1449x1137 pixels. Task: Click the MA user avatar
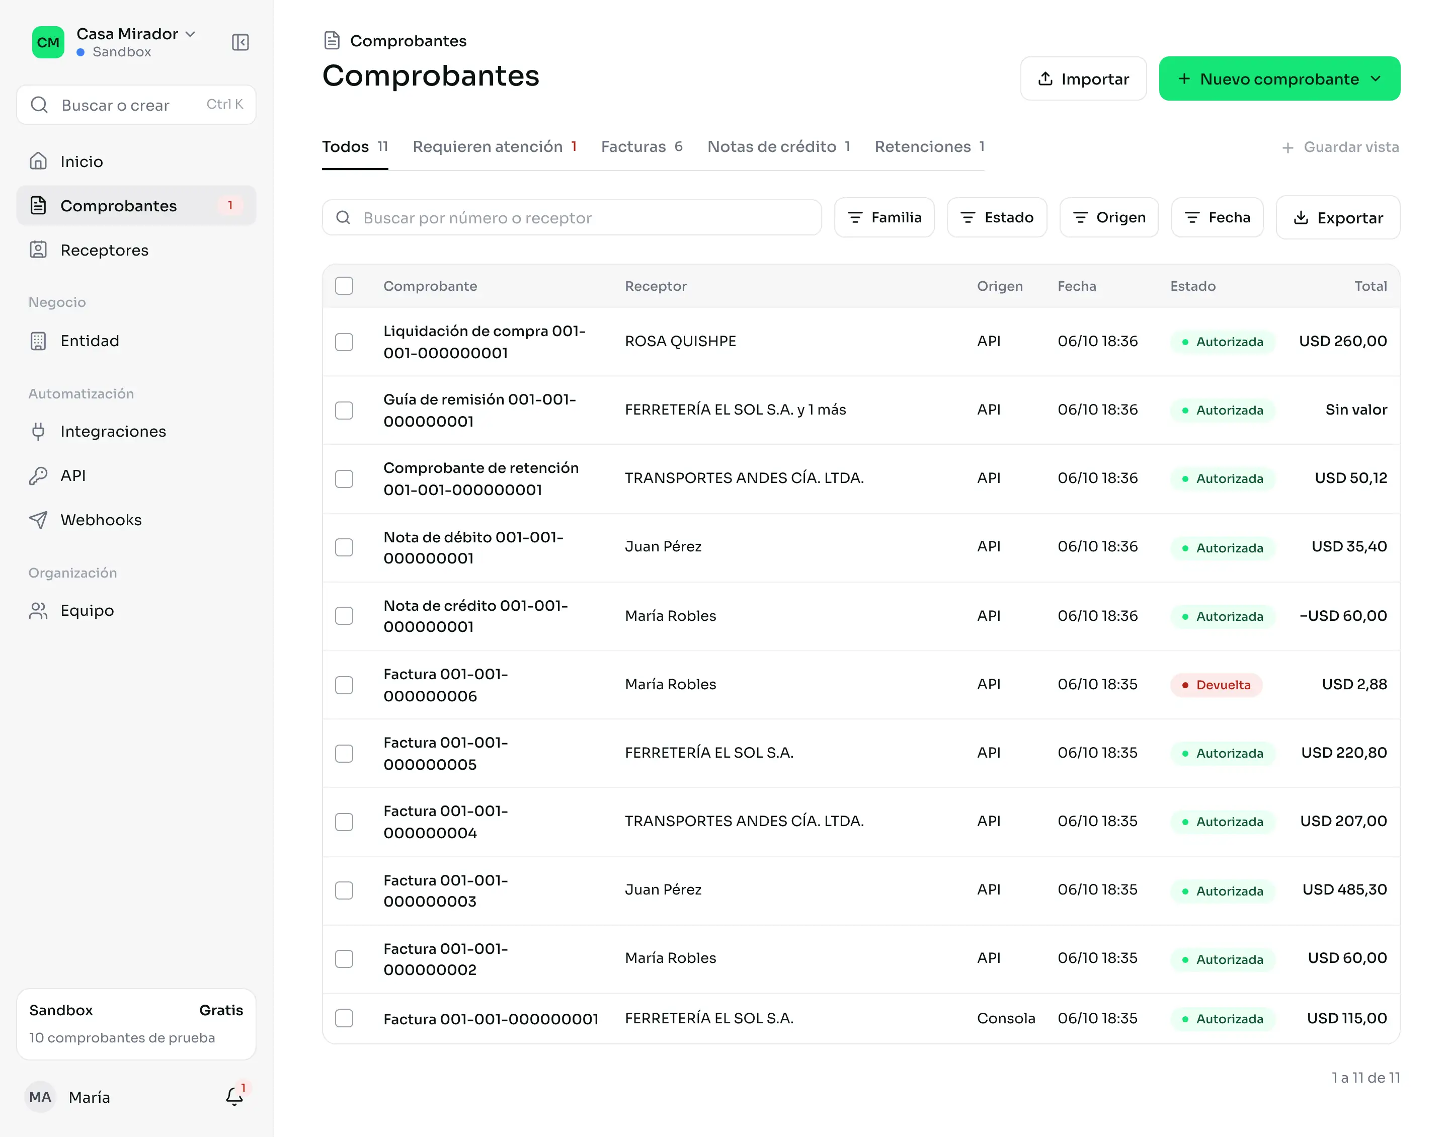coord(40,1097)
